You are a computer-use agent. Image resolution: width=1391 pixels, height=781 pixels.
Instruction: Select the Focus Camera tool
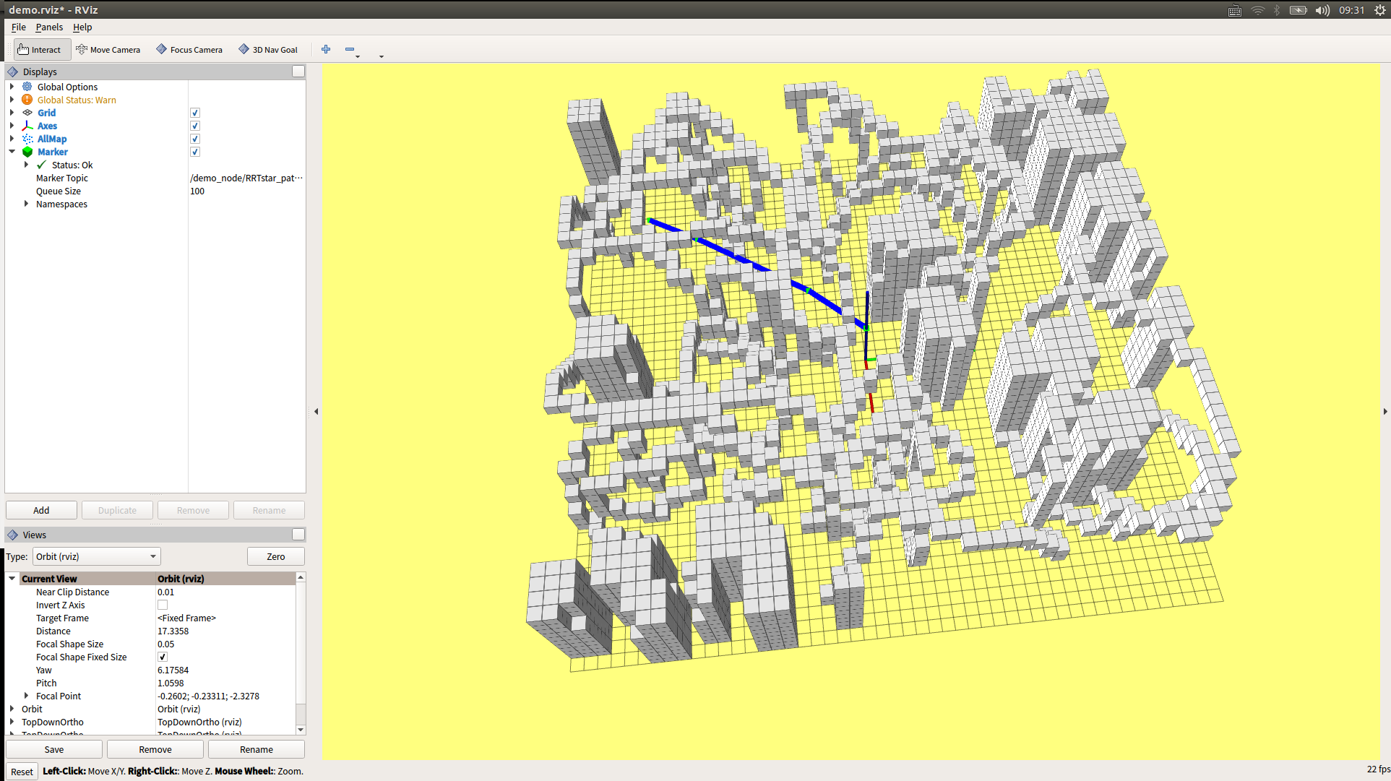pyautogui.click(x=189, y=50)
